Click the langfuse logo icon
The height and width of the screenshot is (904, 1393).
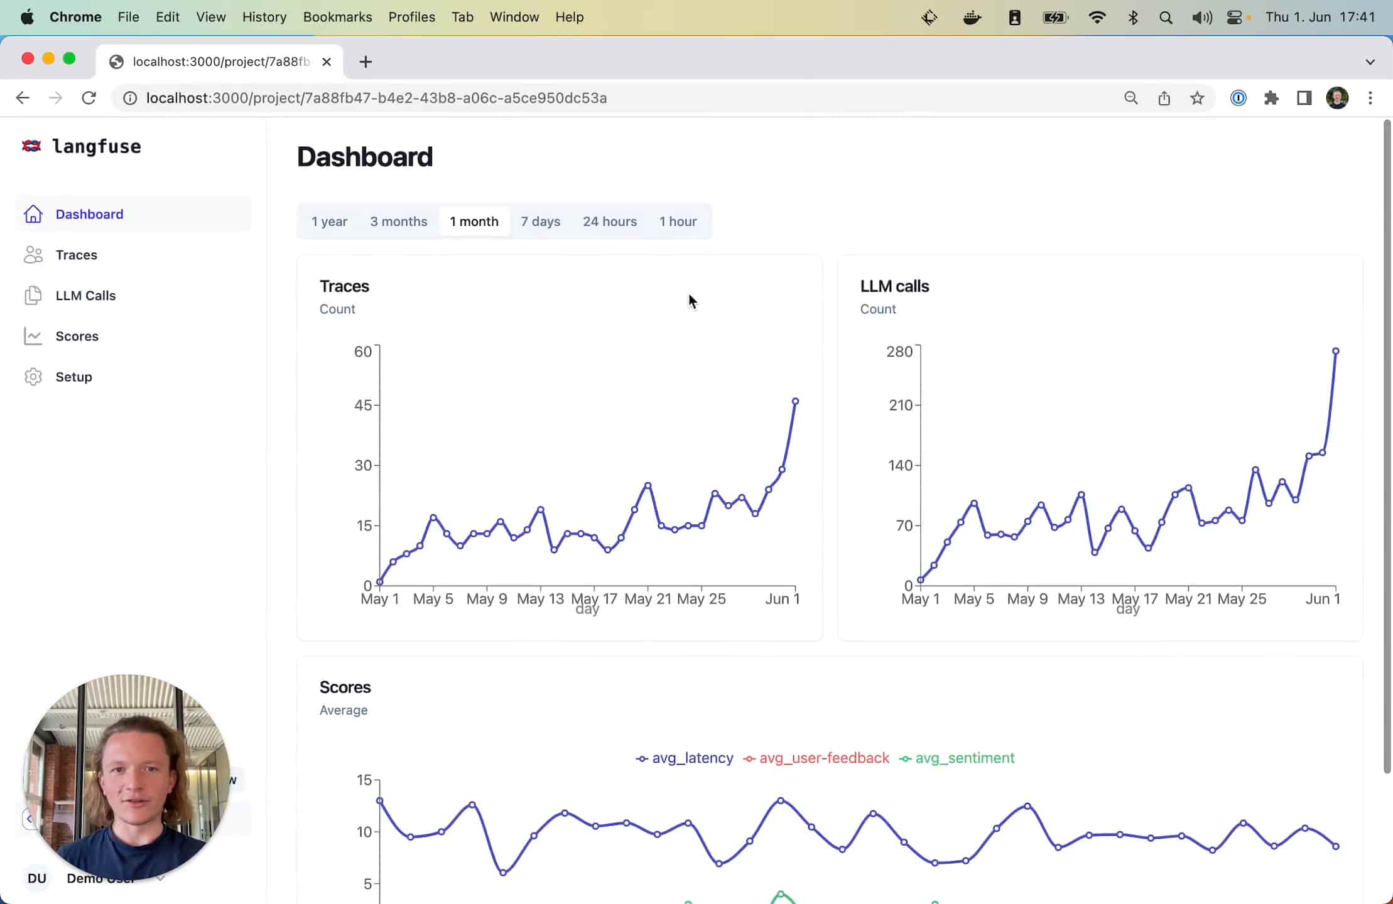(x=31, y=146)
